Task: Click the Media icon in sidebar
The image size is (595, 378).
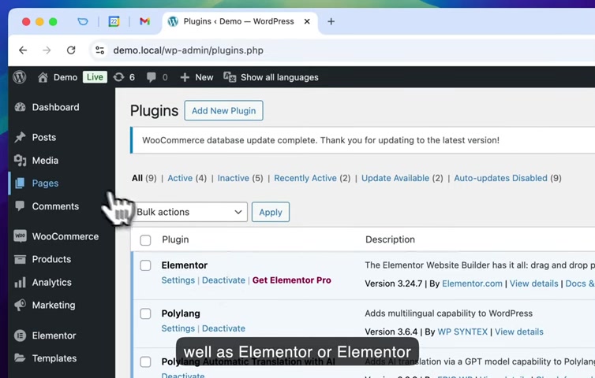Action: [x=20, y=160]
